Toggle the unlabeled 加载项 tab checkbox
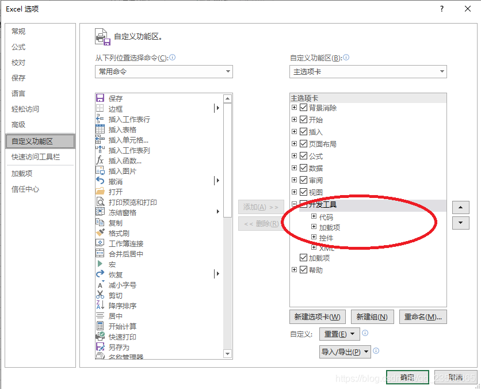The image size is (481, 389). pos(303,258)
